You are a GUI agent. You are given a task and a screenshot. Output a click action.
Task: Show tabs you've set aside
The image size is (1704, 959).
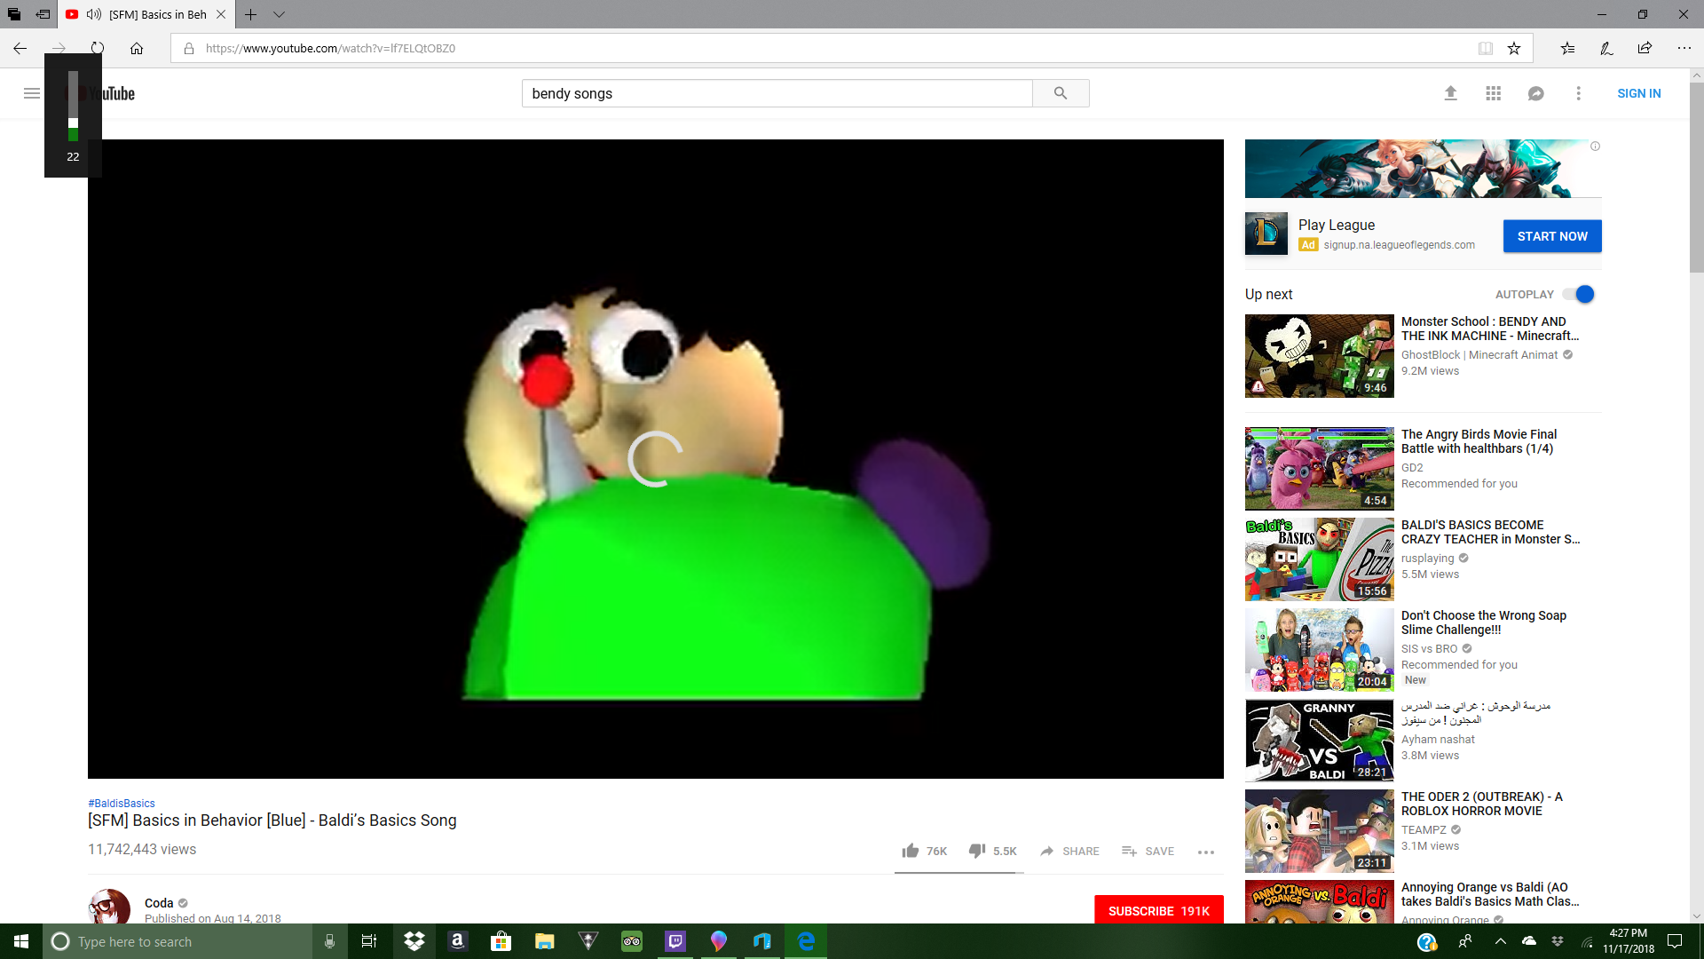[14, 14]
